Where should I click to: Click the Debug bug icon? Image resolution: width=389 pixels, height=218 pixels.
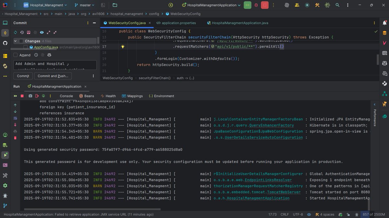pos(256,5)
